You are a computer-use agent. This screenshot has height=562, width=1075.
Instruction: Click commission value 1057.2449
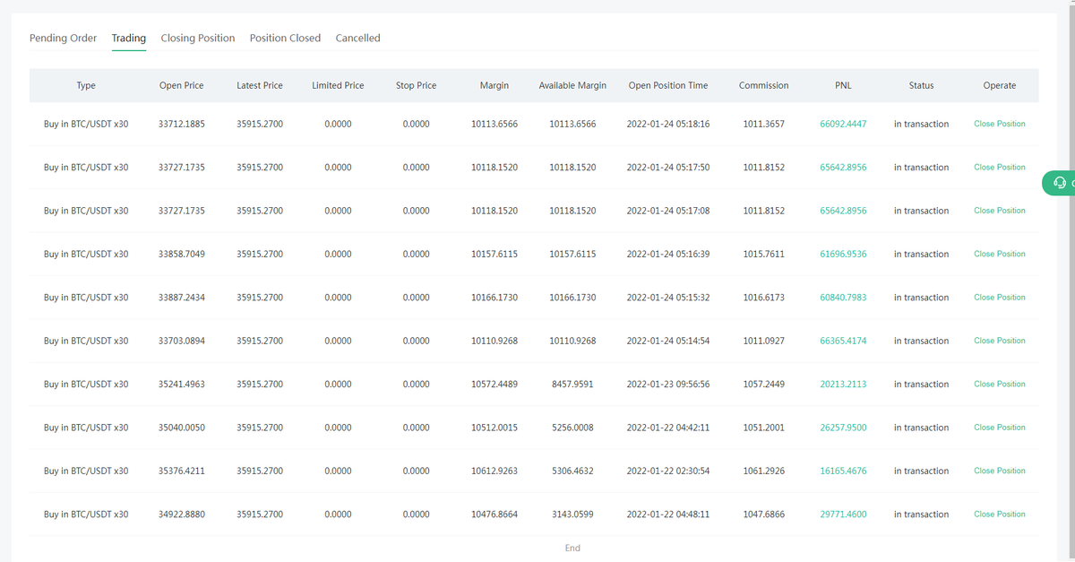pos(764,384)
